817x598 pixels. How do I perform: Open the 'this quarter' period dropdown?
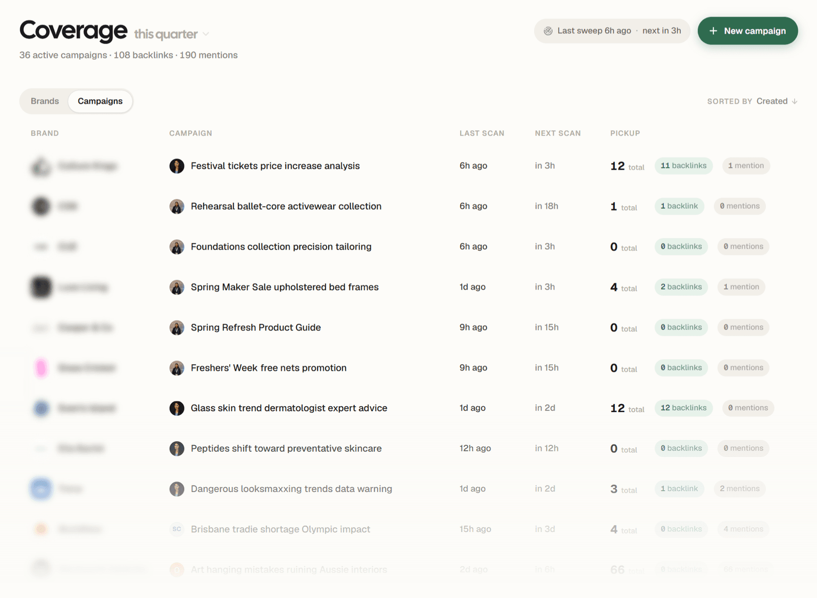pyautogui.click(x=171, y=34)
